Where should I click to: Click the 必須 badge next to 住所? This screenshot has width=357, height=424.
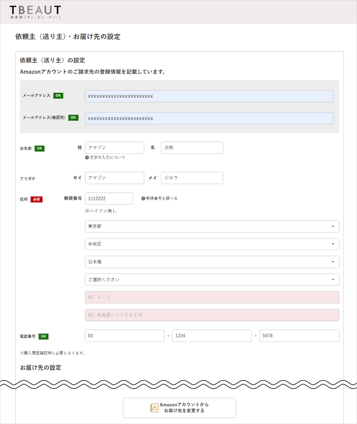coord(37,199)
